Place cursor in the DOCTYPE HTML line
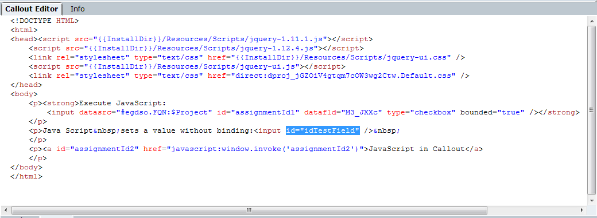This screenshot has height=218, width=597. click(45, 21)
